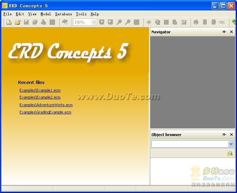Click the zoom in magnifier icon
This screenshot has width=237, height=193.
(119, 22)
